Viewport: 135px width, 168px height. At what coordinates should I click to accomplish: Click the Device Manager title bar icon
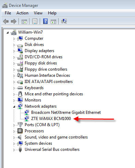point(5,5)
